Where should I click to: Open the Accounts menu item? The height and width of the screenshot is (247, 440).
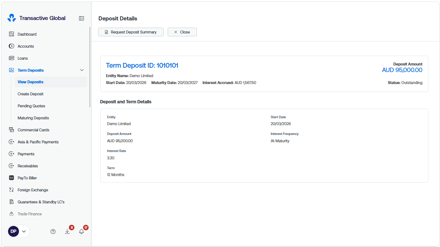click(x=26, y=46)
